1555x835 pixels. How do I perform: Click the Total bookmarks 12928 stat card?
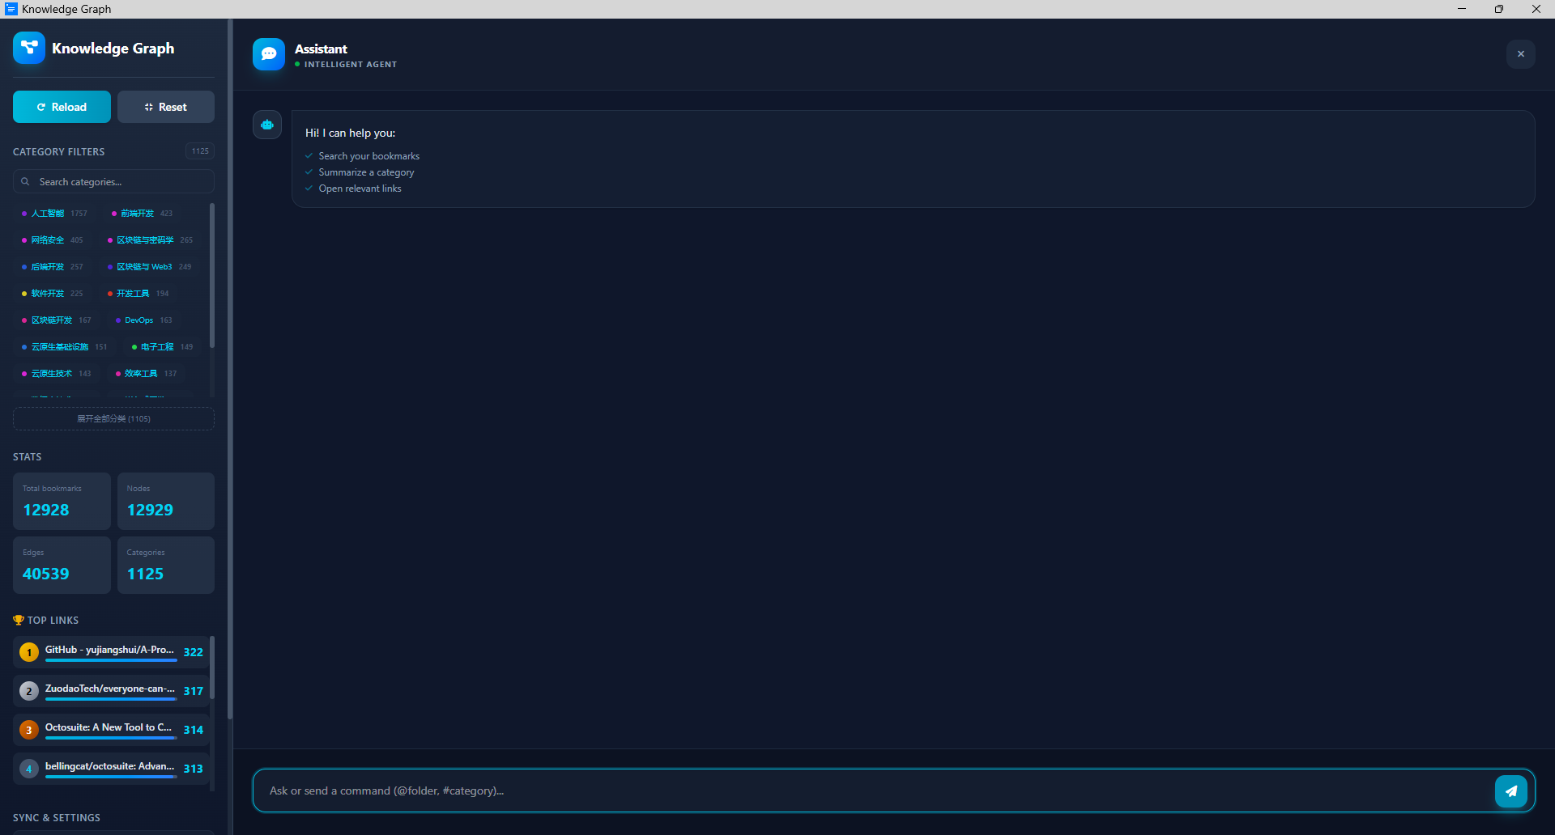[x=62, y=502]
